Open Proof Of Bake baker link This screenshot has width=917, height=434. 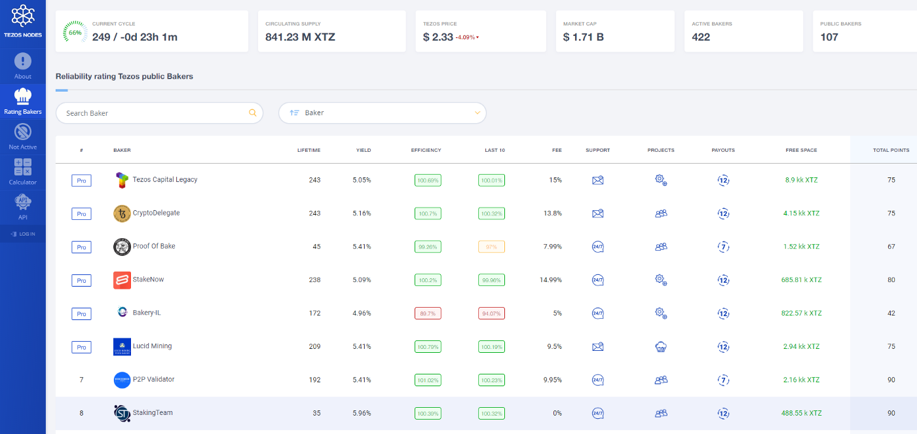pos(154,246)
